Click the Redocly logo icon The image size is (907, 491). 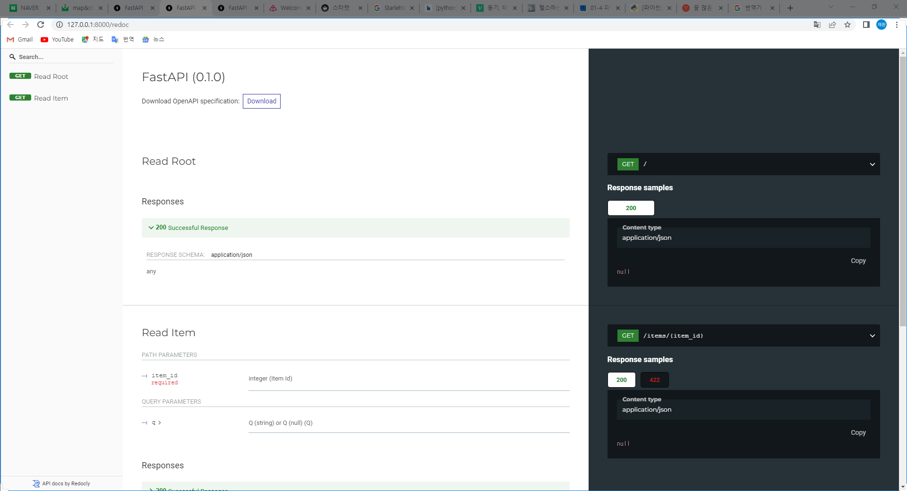pos(36,483)
